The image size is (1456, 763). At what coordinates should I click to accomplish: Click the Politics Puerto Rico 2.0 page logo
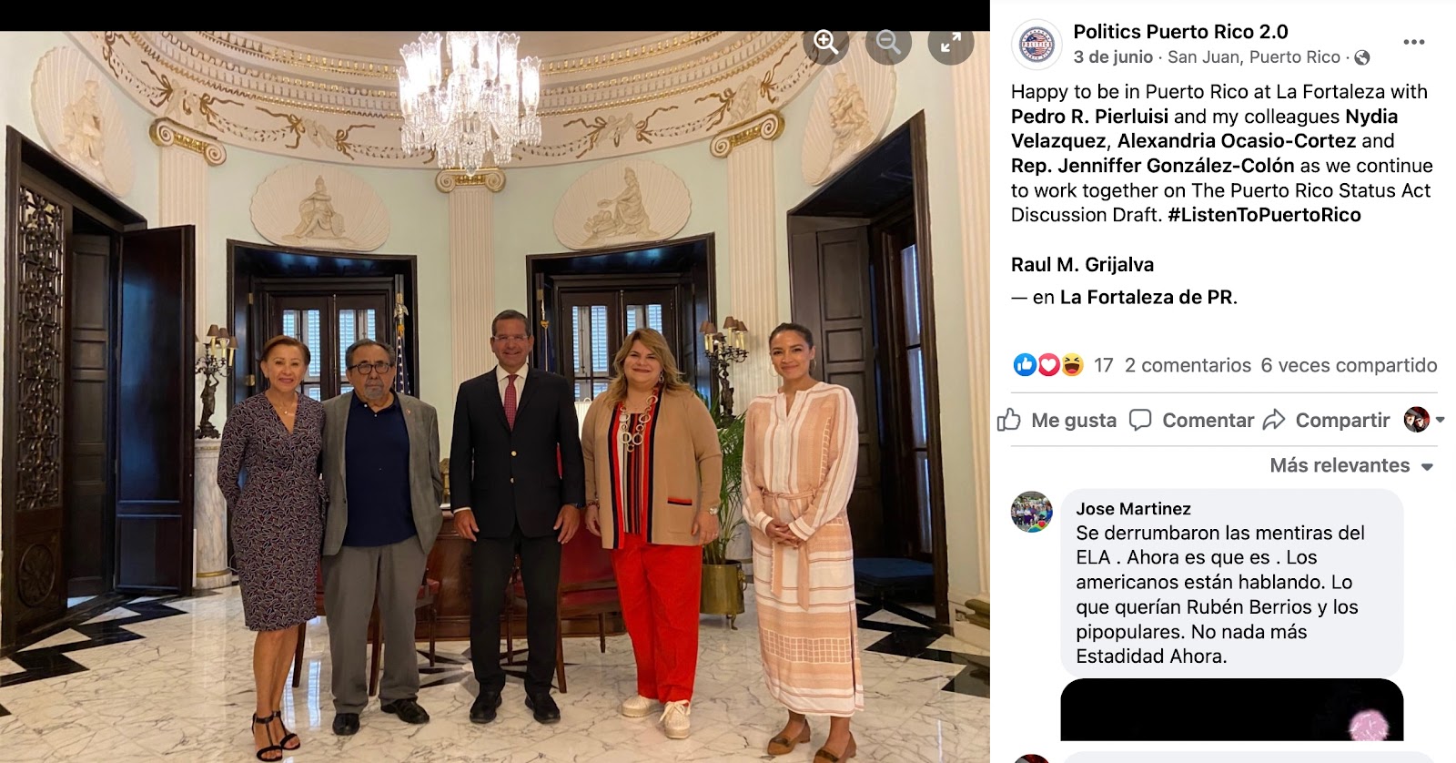[1036, 44]
